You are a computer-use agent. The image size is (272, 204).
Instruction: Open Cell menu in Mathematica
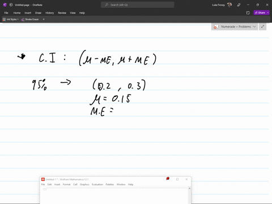click(75, 184)
